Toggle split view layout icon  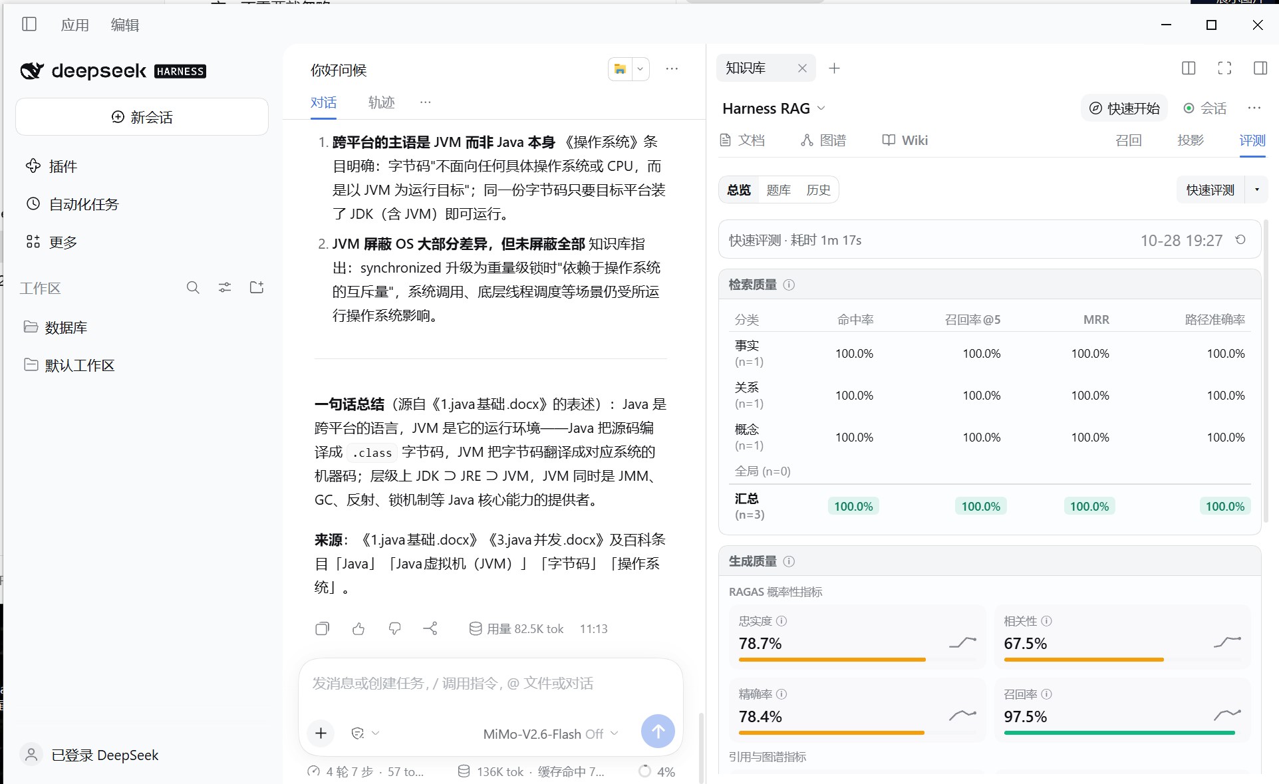[1189, 68]
